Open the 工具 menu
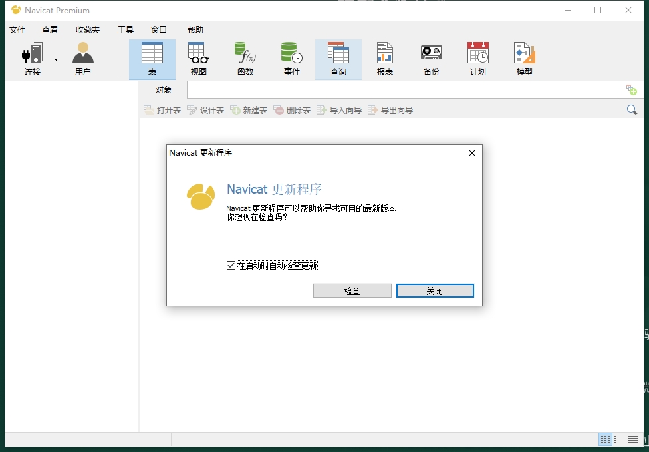The height and width of the screenshot is (452, 649). [126, 30]
